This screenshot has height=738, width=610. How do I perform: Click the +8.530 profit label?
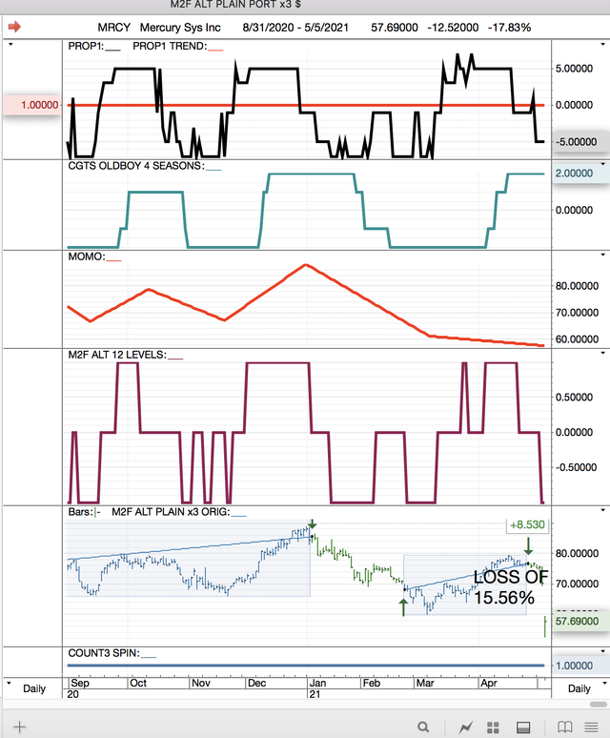coord(527,524)
